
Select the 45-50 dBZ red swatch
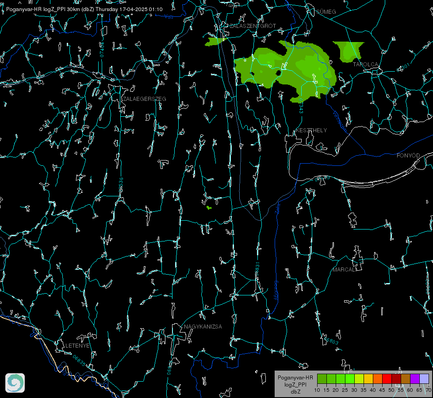[387, 379]
